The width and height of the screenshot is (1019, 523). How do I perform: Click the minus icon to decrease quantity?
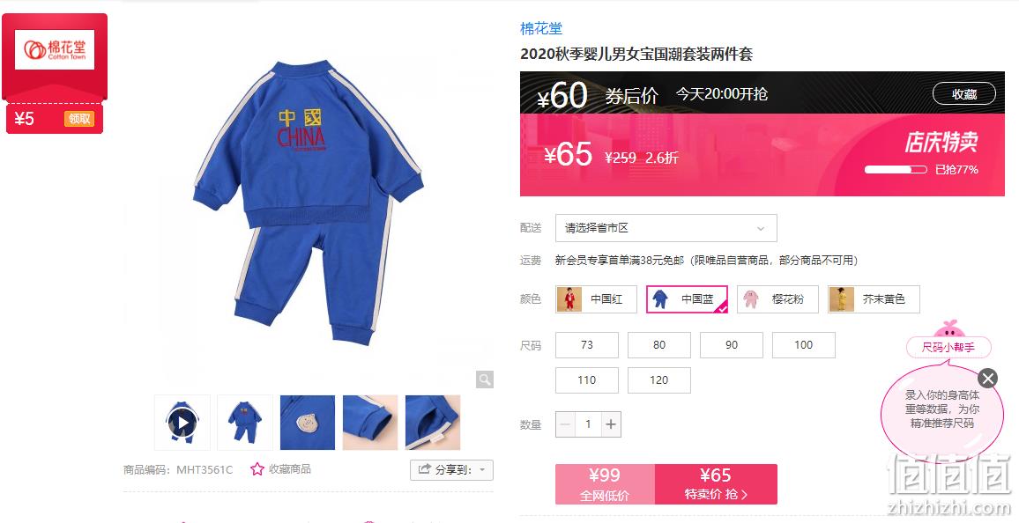[565, 424]
